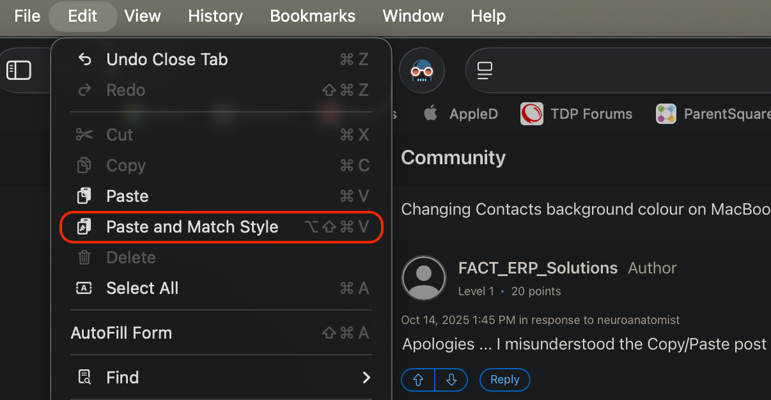Choose Paste from Edit menu
The height and width of the screenshot is (400, 771).
(127, 196)
